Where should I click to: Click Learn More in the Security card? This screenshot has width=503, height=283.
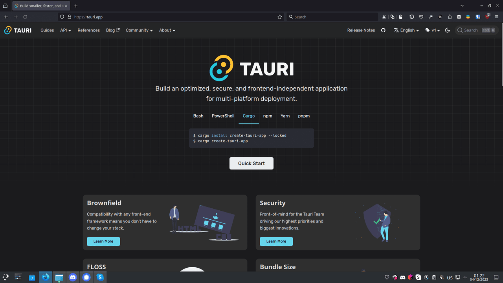click(x=276, y=241)
